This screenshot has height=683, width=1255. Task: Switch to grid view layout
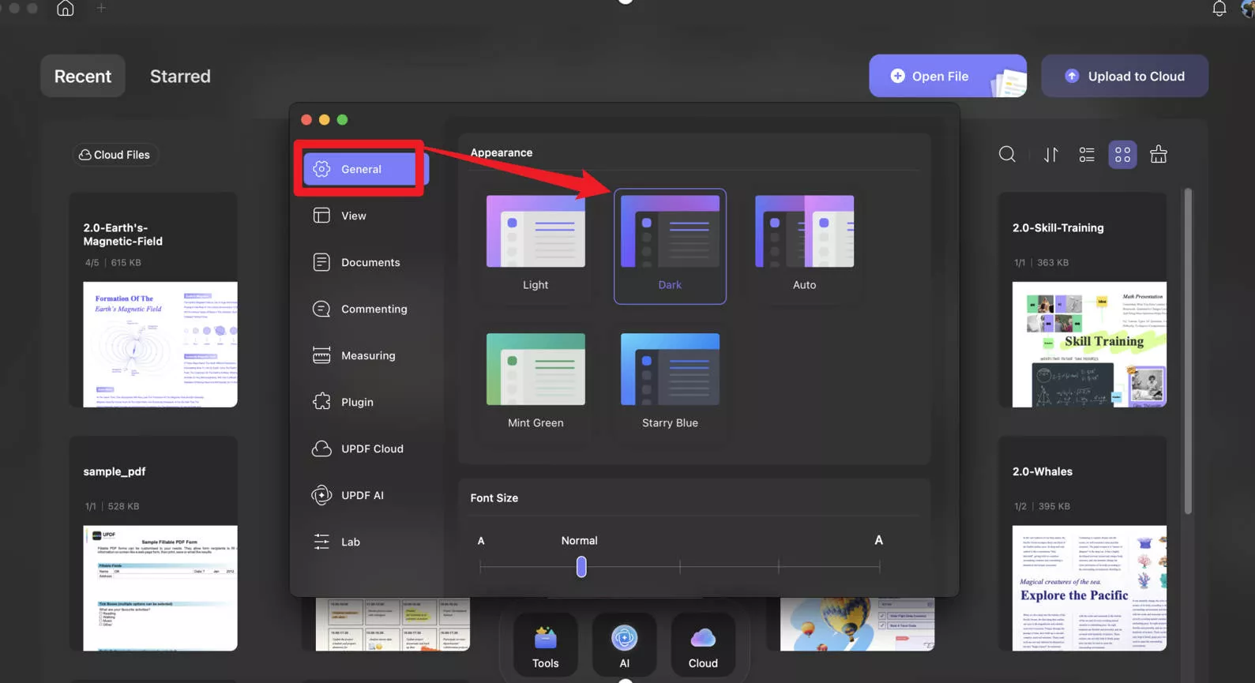click(1122, 155)
